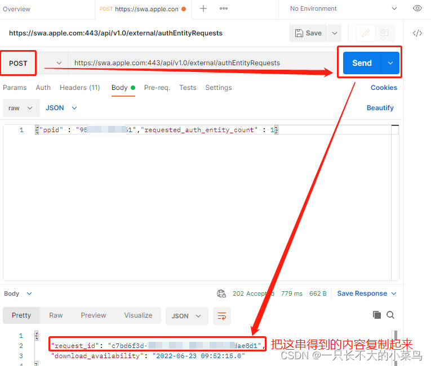Click the blue Send button
The image size is (431, 366).
click(362, 63)
